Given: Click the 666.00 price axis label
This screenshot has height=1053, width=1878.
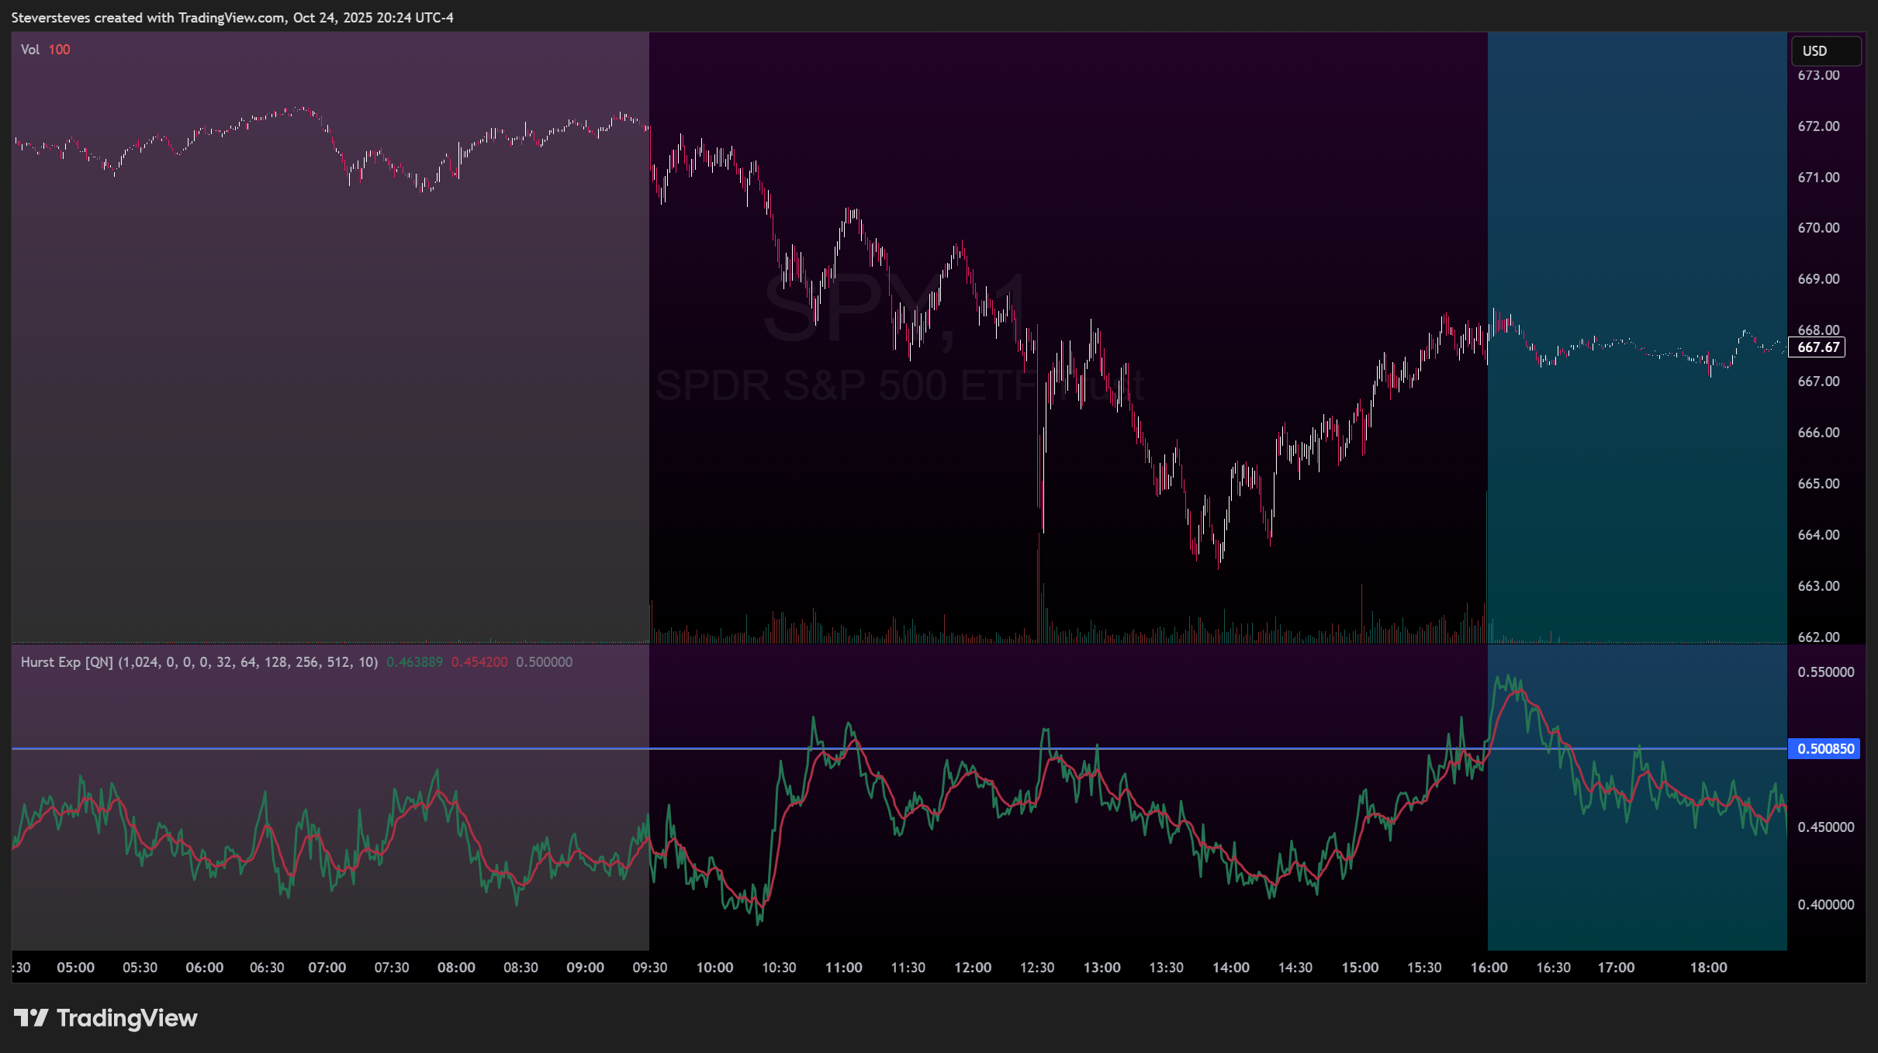Looking at the screenshot, I should 1818,433.
